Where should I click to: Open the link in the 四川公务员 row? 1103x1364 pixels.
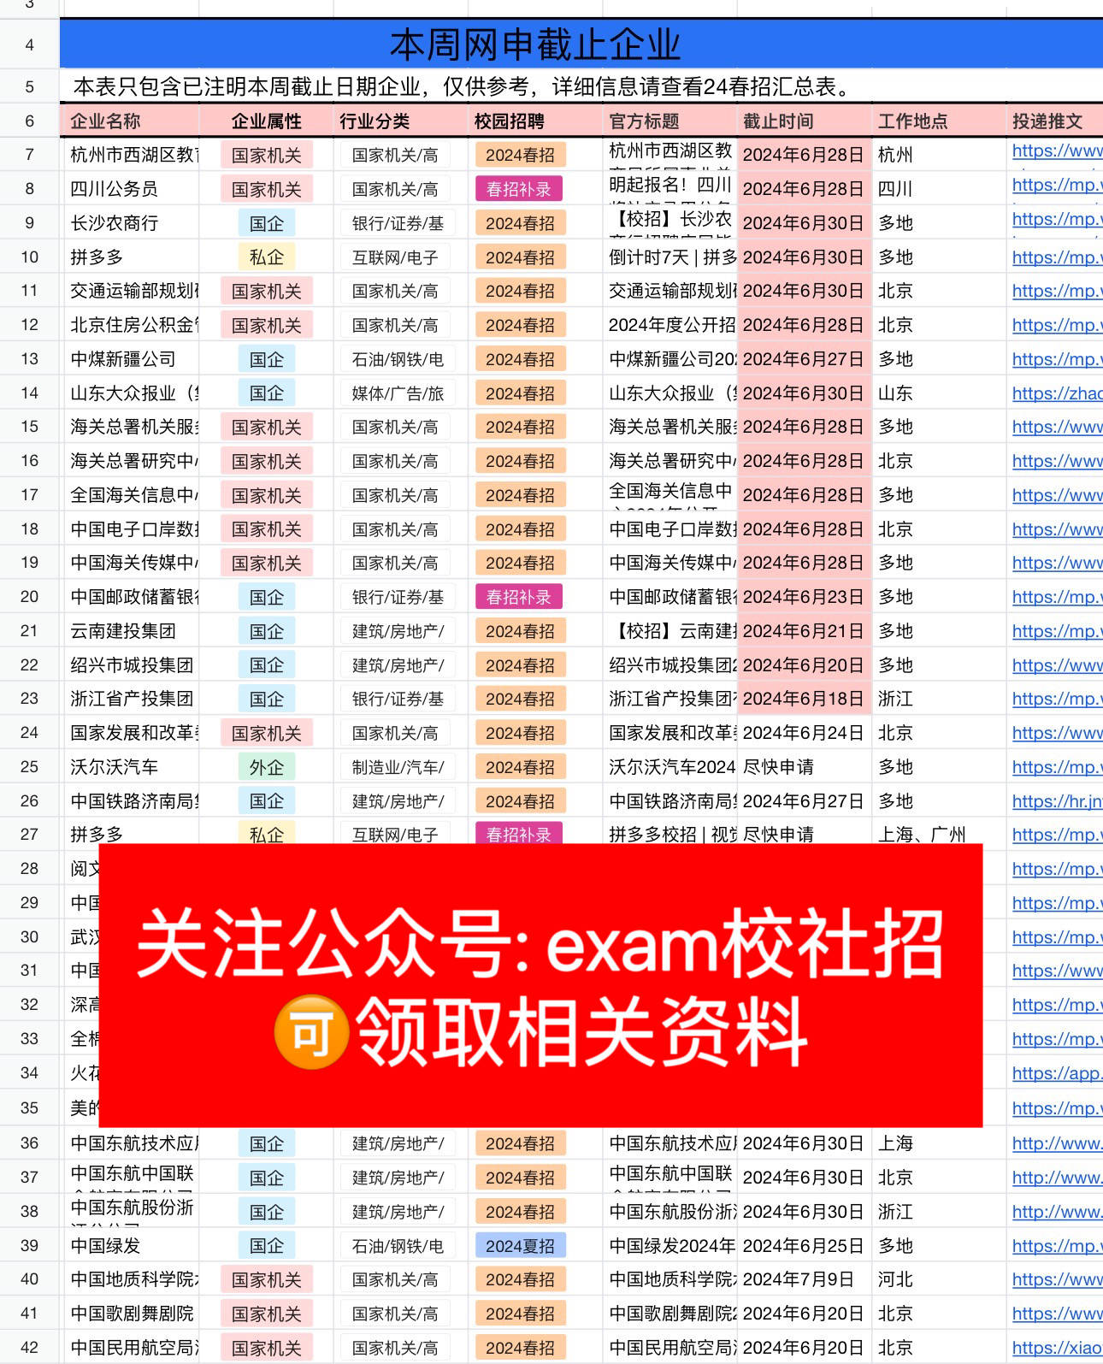1057,186
